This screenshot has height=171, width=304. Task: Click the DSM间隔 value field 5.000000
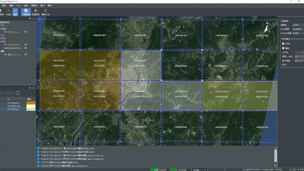[x=297, y=29]
